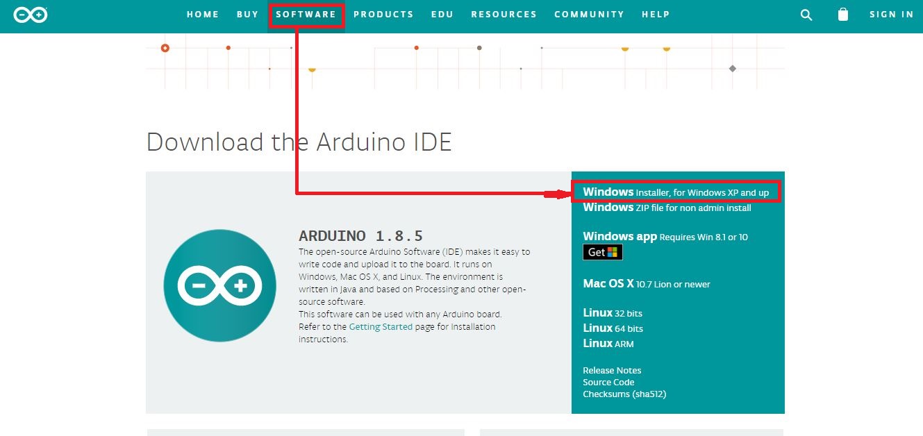The height and width of the screenshot is (436, 923).
Task: Click the Arduino logo in the header
Action: (x=31, y=15)
